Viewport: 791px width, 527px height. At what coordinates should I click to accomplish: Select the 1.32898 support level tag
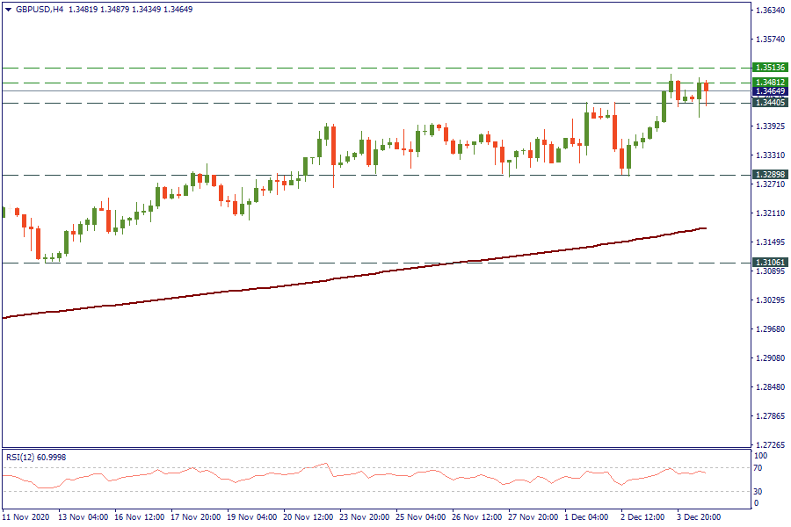[x=770, y=176]
